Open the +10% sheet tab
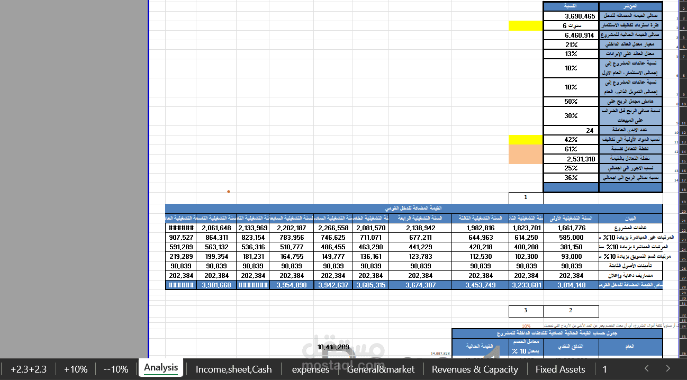The width and height of the screenshot is (687, 380). tap(75, 369)
